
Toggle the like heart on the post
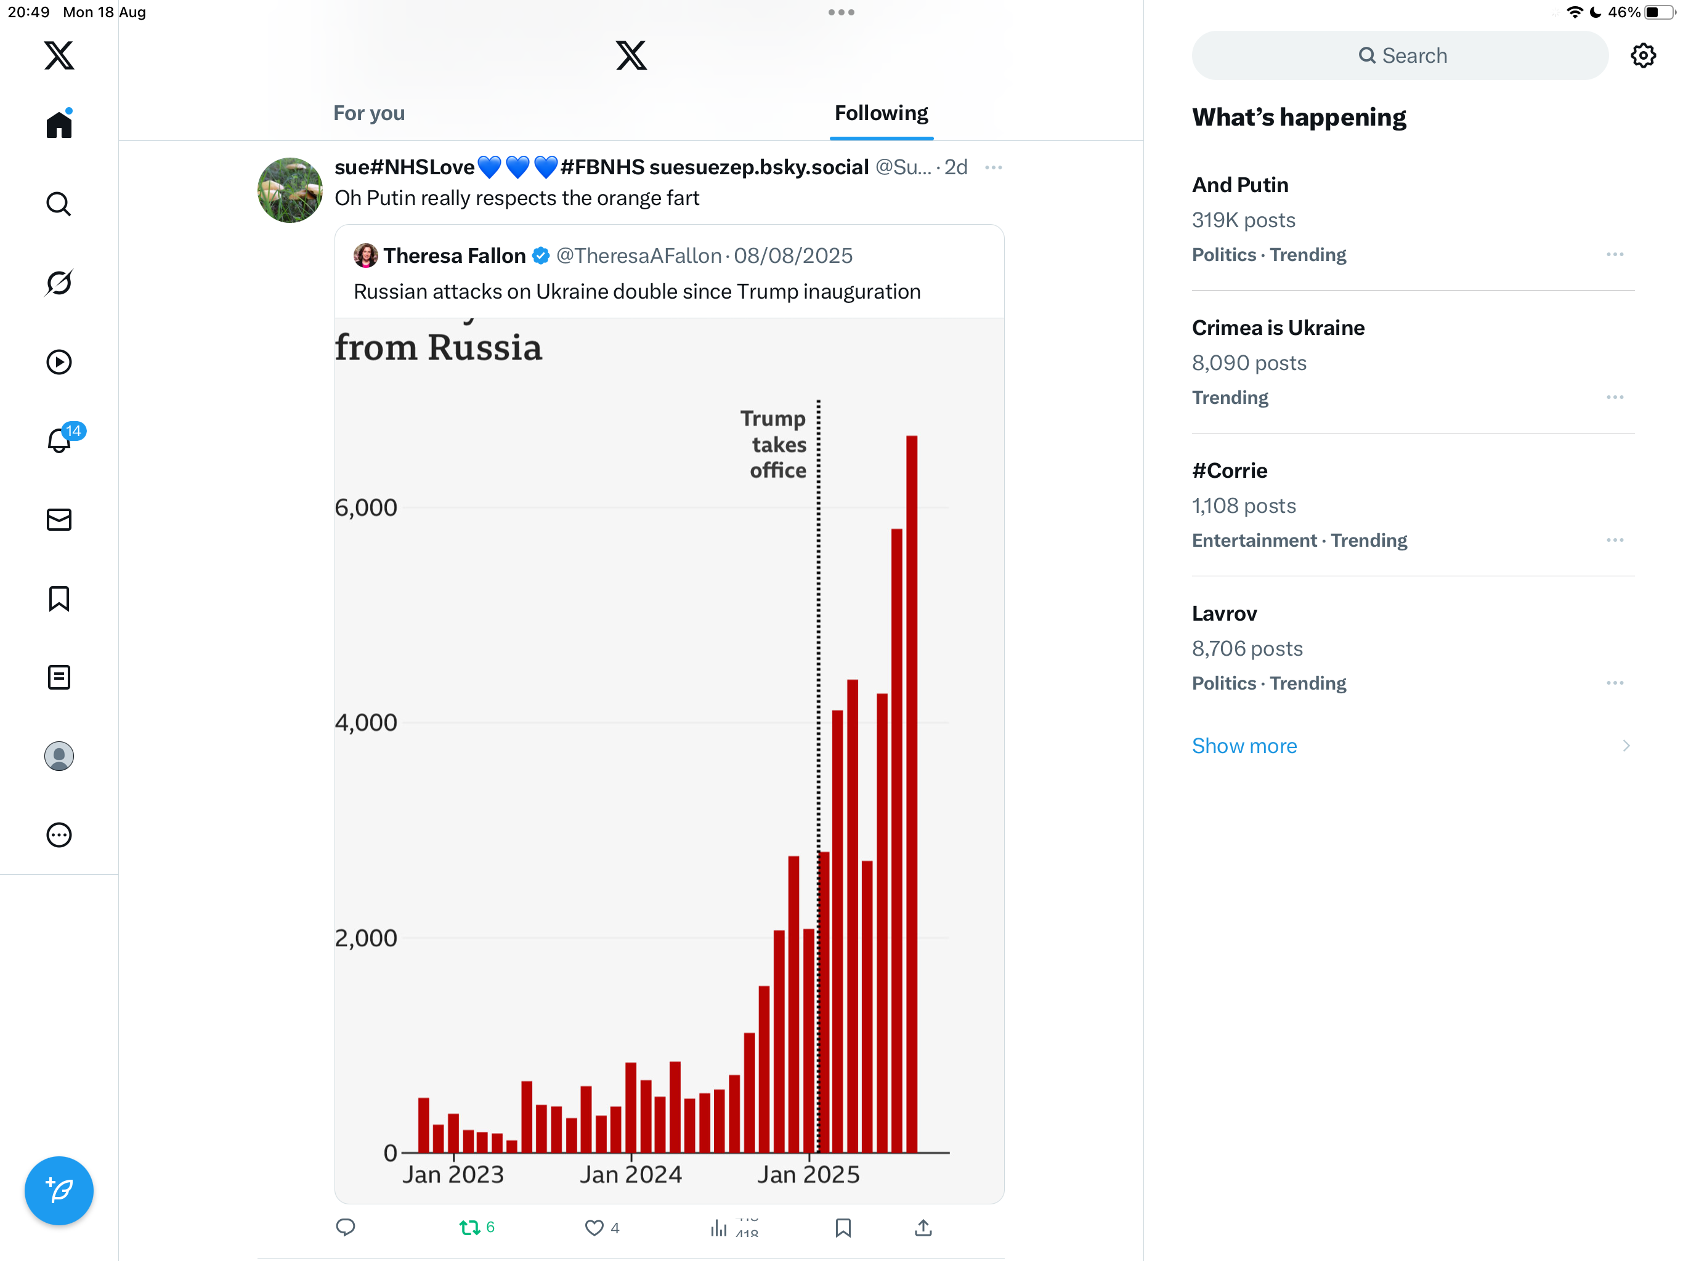[x=594, y=1228]
